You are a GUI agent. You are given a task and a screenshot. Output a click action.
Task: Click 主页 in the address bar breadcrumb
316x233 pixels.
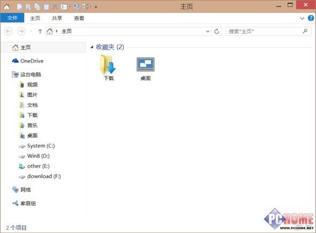point(66,31)
